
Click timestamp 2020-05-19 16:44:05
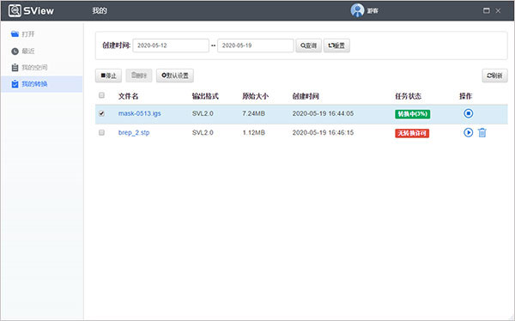point(323,113)
